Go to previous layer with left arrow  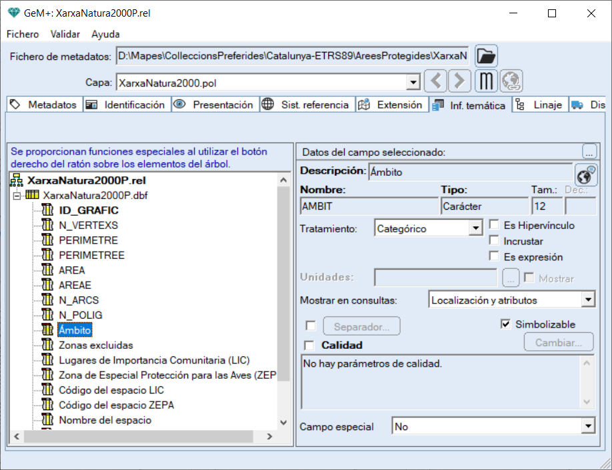tap(435, 82)
